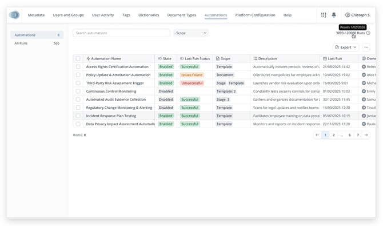Go to the next page using the right arrow

pyautogui.click(x=366, y=135)
